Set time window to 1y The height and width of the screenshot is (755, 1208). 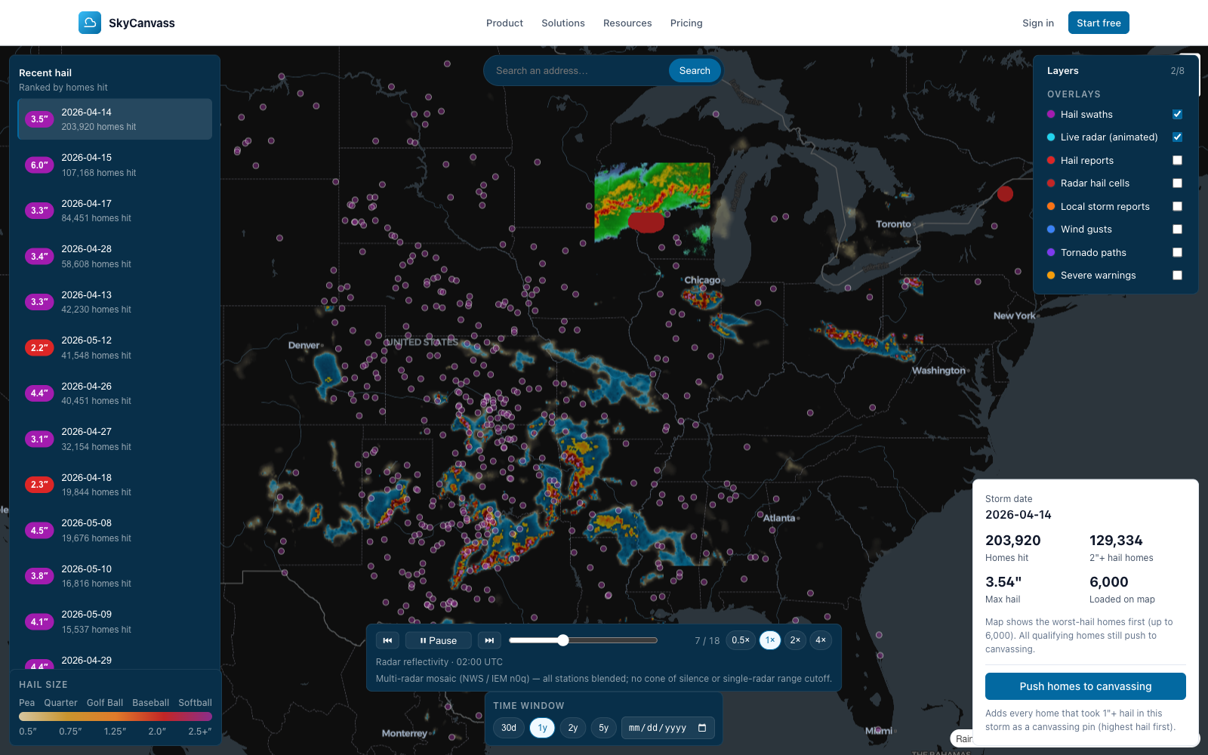pyautogui.click(x=542, y=728)
